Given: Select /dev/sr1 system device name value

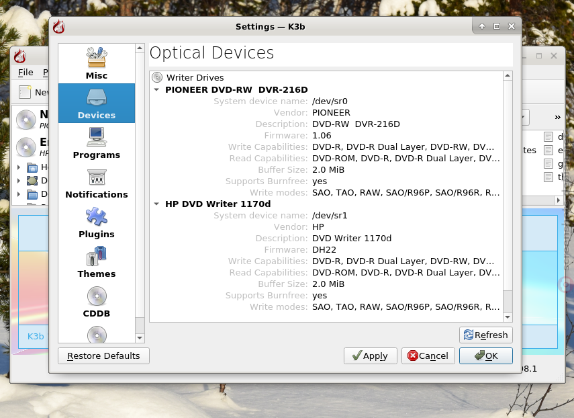Looking at the screenshot, I should 330,216.
